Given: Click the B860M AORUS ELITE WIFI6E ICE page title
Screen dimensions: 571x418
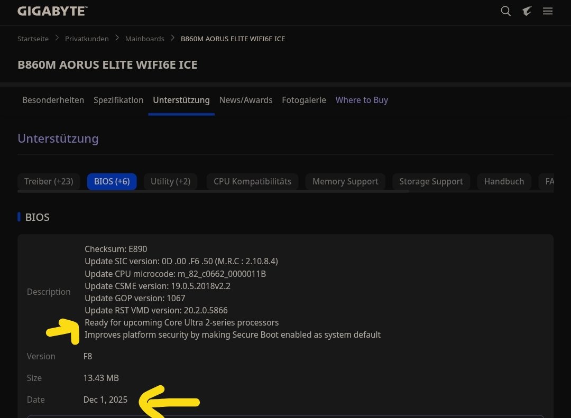Looking at the screenshot, I should click(107, 65).
